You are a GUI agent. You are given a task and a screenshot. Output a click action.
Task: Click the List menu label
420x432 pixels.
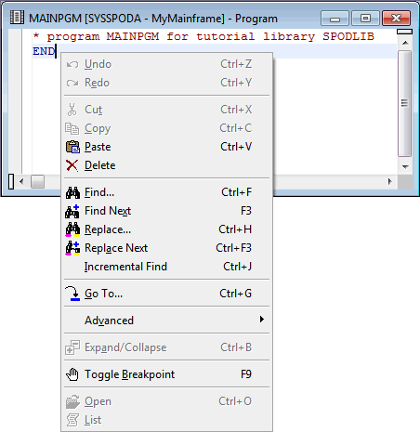tap(93, 420)
